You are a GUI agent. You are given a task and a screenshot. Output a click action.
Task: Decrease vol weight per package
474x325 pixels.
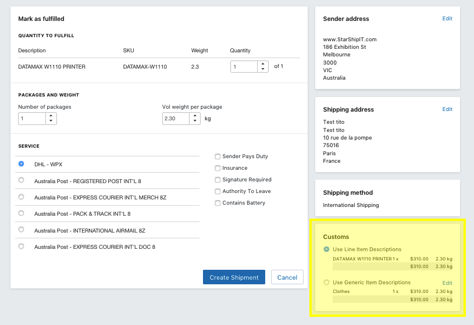(x=195, y=122)
